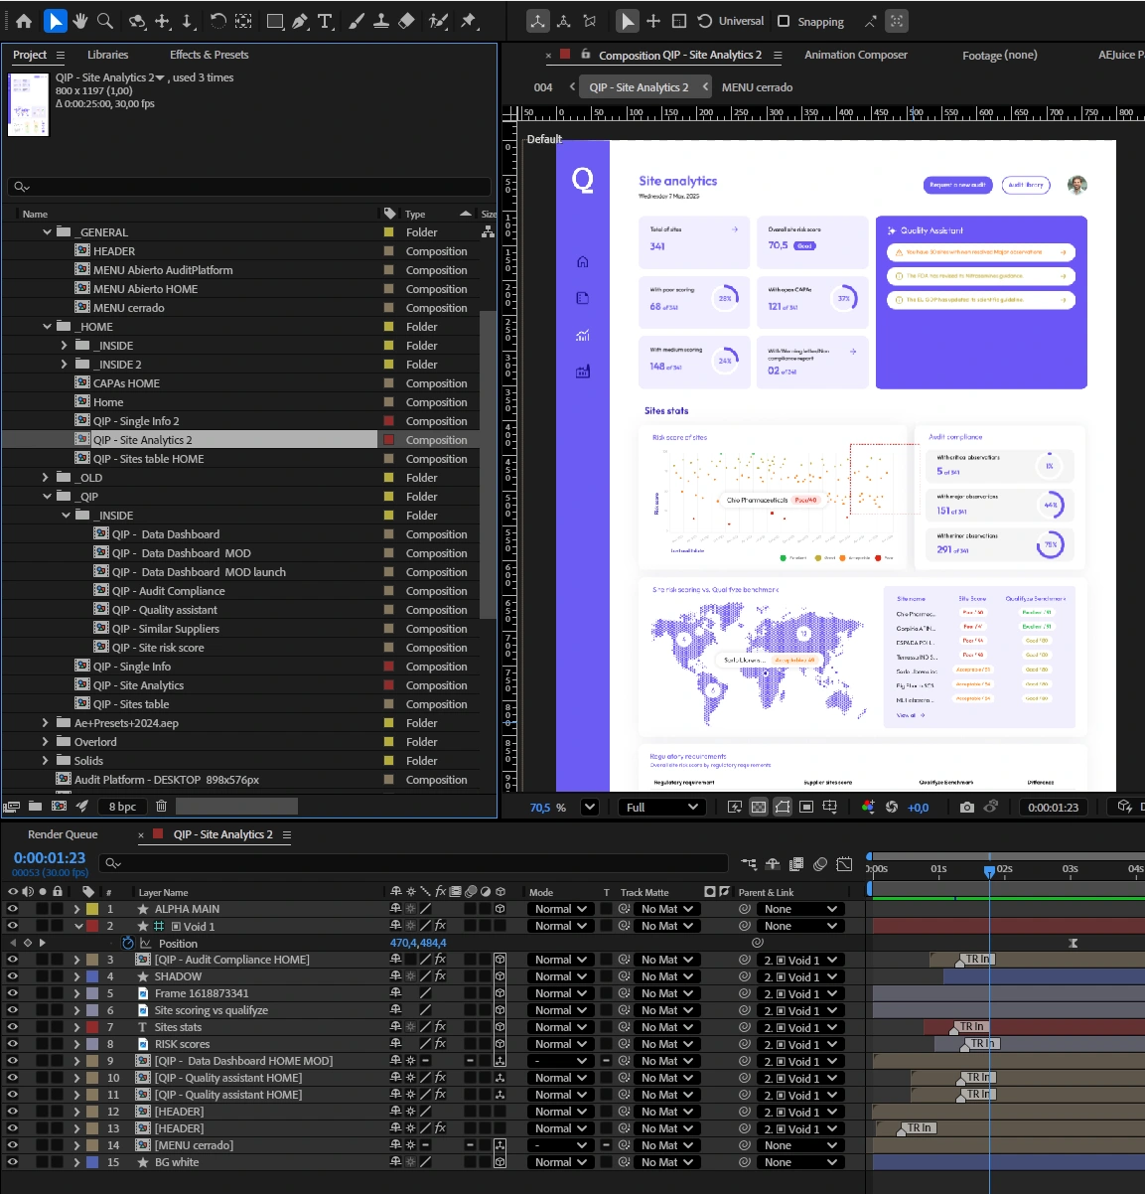
Task: Toggle mask and shape path visibility
Action: 783,807
